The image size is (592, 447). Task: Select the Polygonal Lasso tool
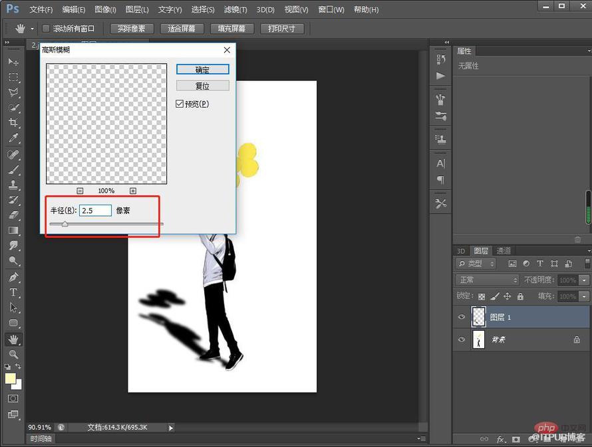[x=13, y=92]
